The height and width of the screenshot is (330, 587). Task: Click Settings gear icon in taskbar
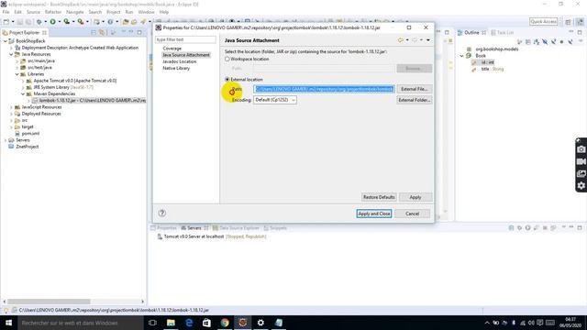pyautogui.click(x=260, y=323)
